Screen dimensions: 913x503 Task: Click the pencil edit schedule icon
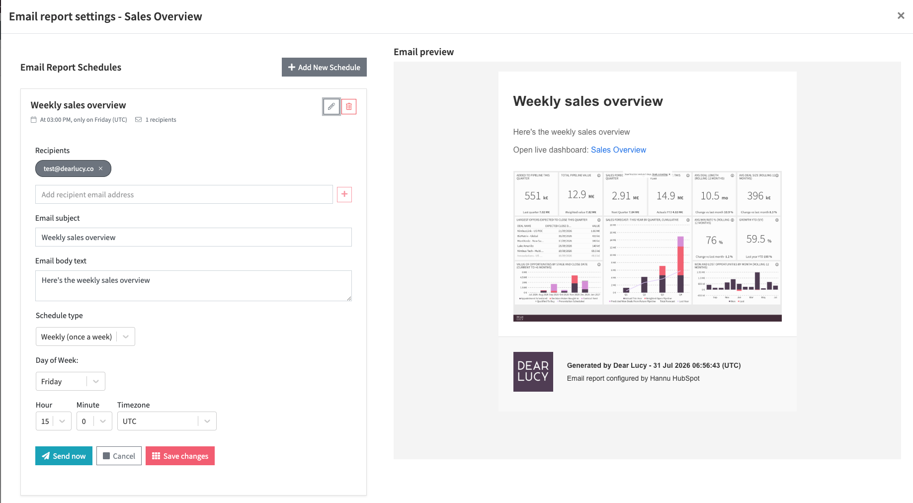[x=332, y=106]
